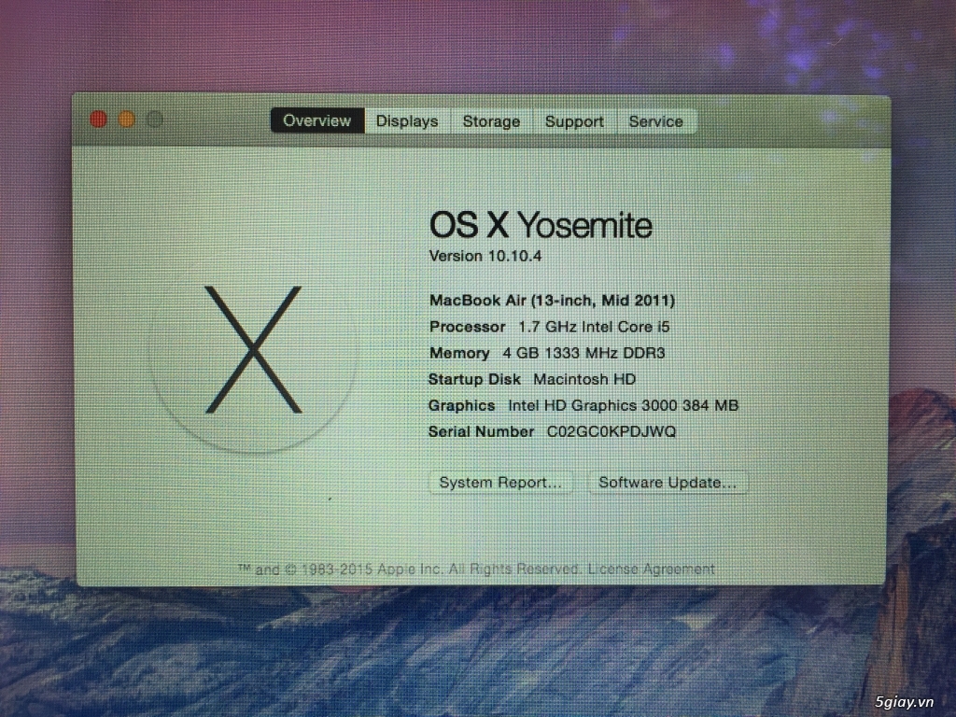The width and height of the screenshot is (956, 717).
Task: Minimize window with the yellow button
Action: click(x=127, y=119)
